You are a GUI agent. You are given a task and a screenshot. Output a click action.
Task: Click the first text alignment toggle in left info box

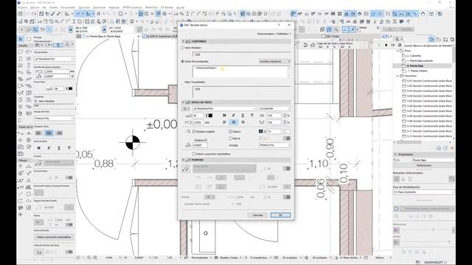(39, 132)
